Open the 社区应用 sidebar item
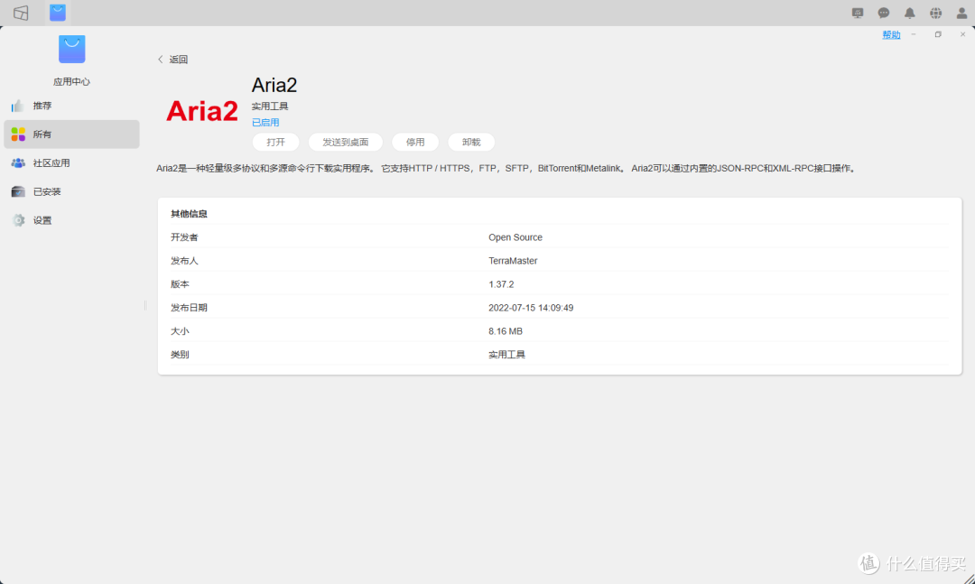The height and width of the screenshot is (584, 975). 71,163
